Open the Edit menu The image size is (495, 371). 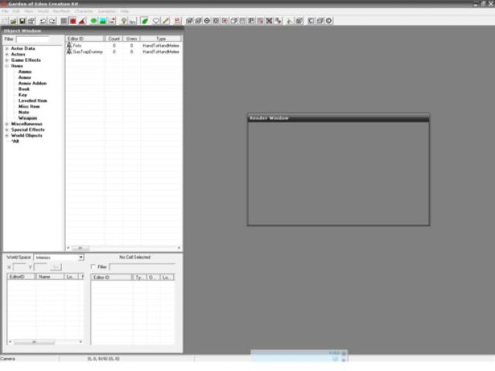coord(16,11)
